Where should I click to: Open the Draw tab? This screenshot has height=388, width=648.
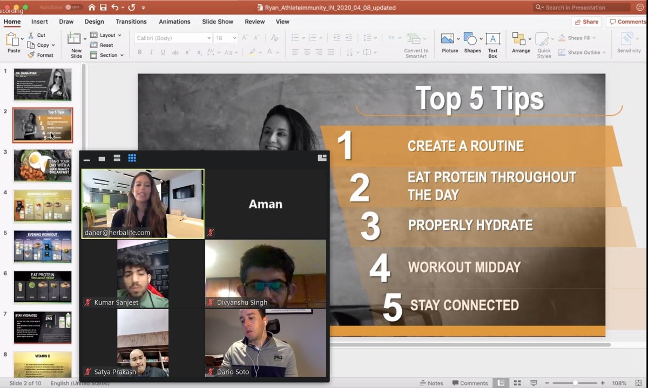[66, 22]
